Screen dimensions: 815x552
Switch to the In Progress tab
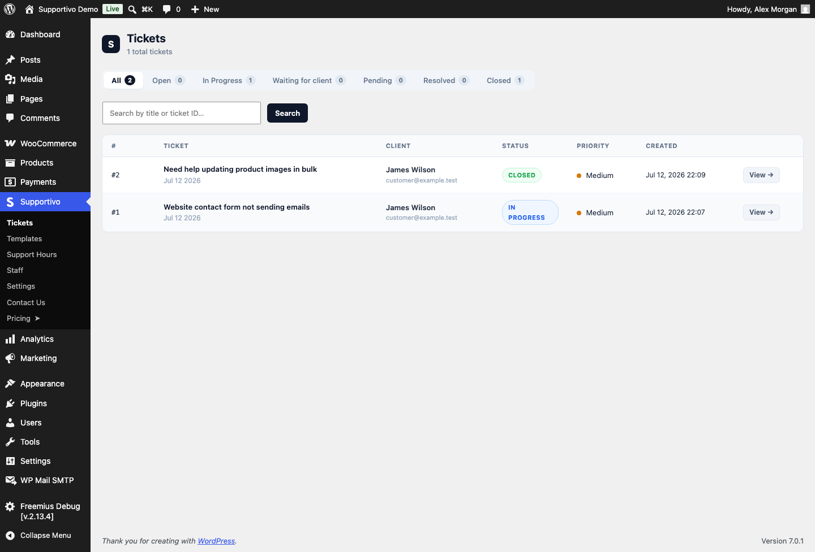click(229, 80)
